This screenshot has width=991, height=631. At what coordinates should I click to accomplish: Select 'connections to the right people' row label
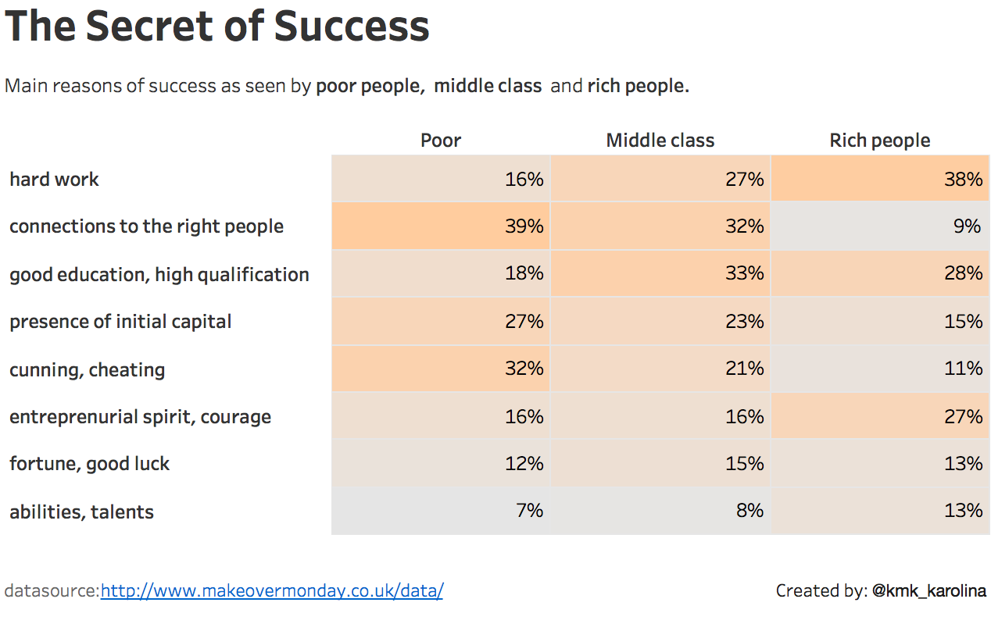[146, 226]
